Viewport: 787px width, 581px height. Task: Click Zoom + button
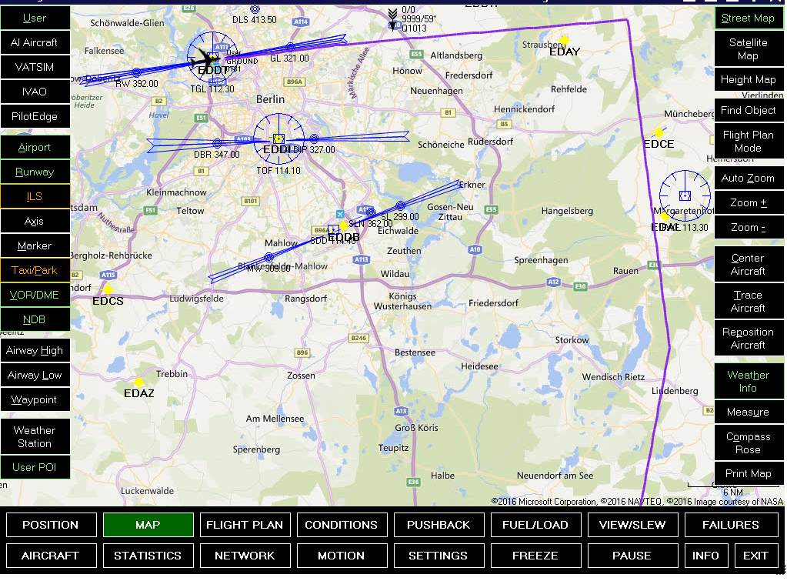749,203
